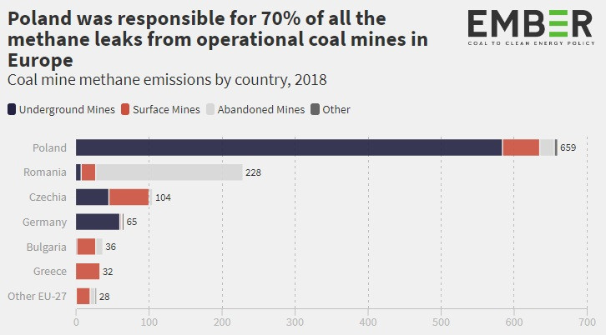Click the Other EU-27 row label

37,297
